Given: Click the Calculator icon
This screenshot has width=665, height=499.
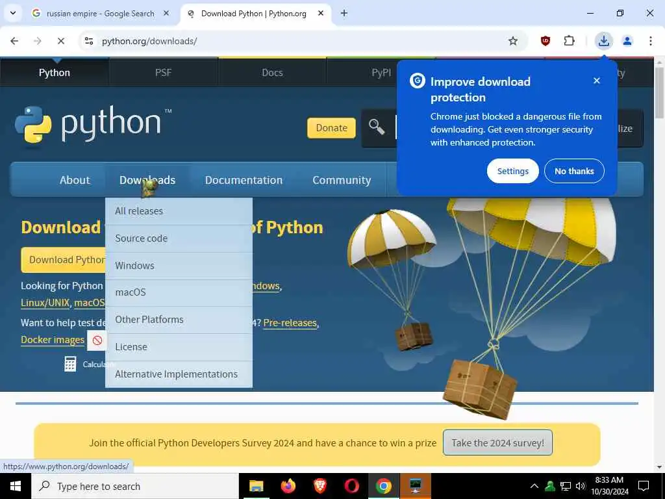Looking at the screenshot, I should [x=70, y=364].
